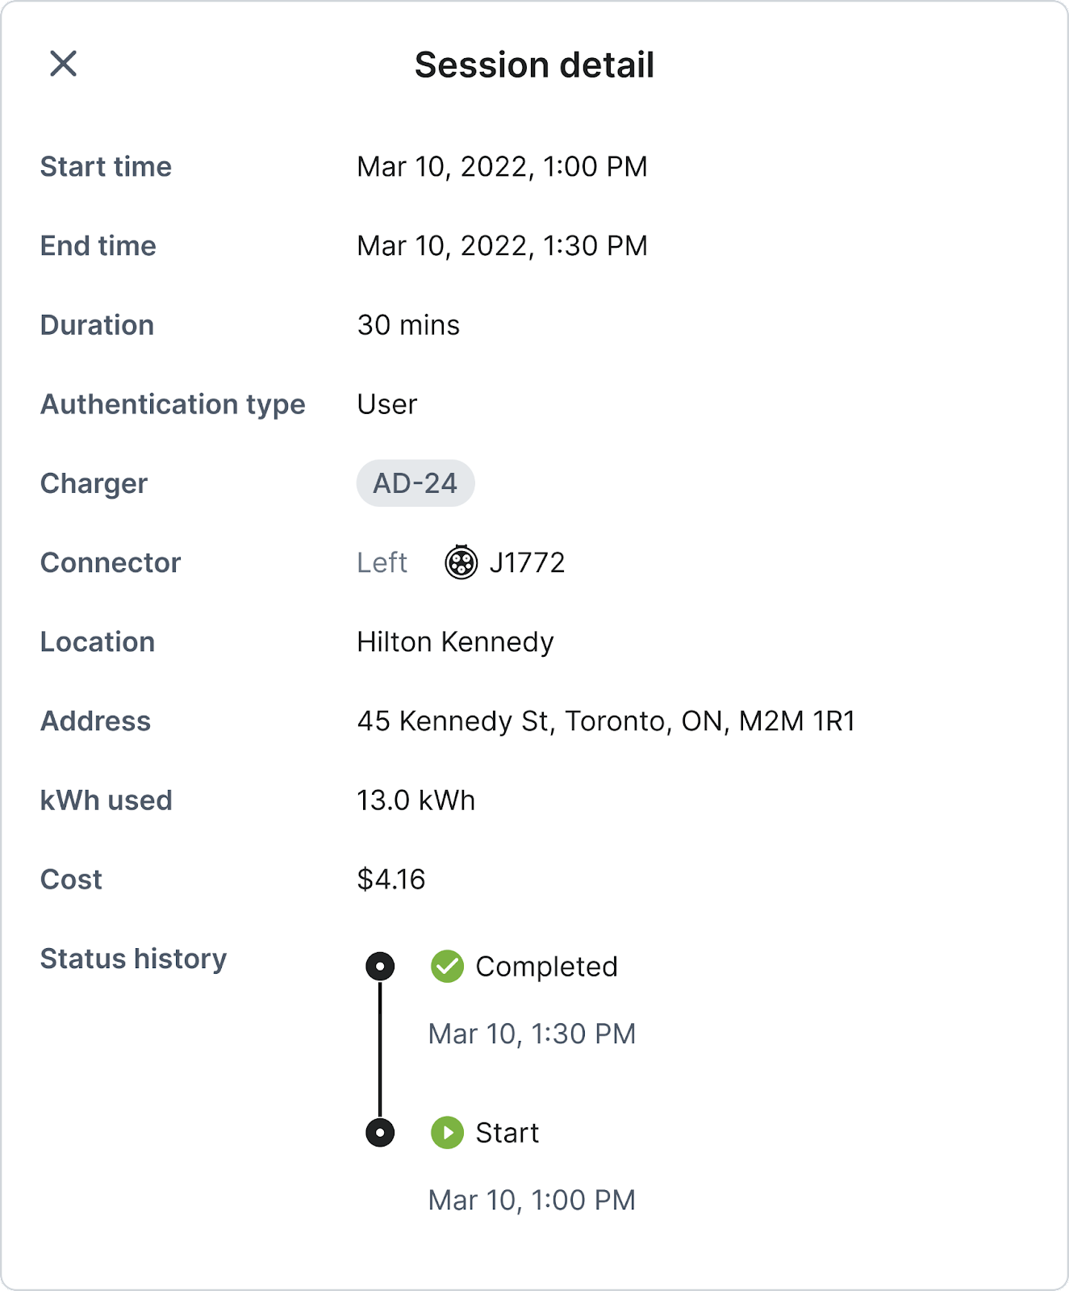Screen dimensions: 1069x1291
Task: Click the Left connector label
Action: pyautogui.click(x=382, y=562)
